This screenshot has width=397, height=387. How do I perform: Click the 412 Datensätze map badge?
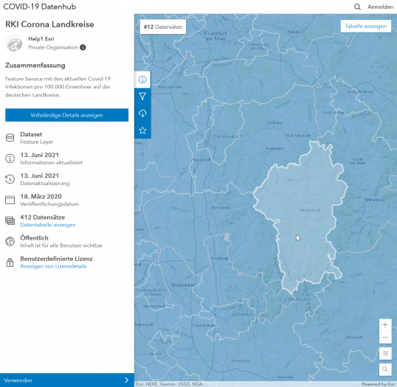(x=163, y=27)
